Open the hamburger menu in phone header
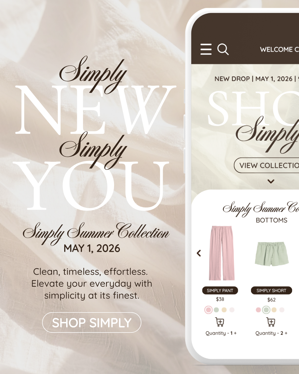This screenshot has width=299, height=374. 206,49
